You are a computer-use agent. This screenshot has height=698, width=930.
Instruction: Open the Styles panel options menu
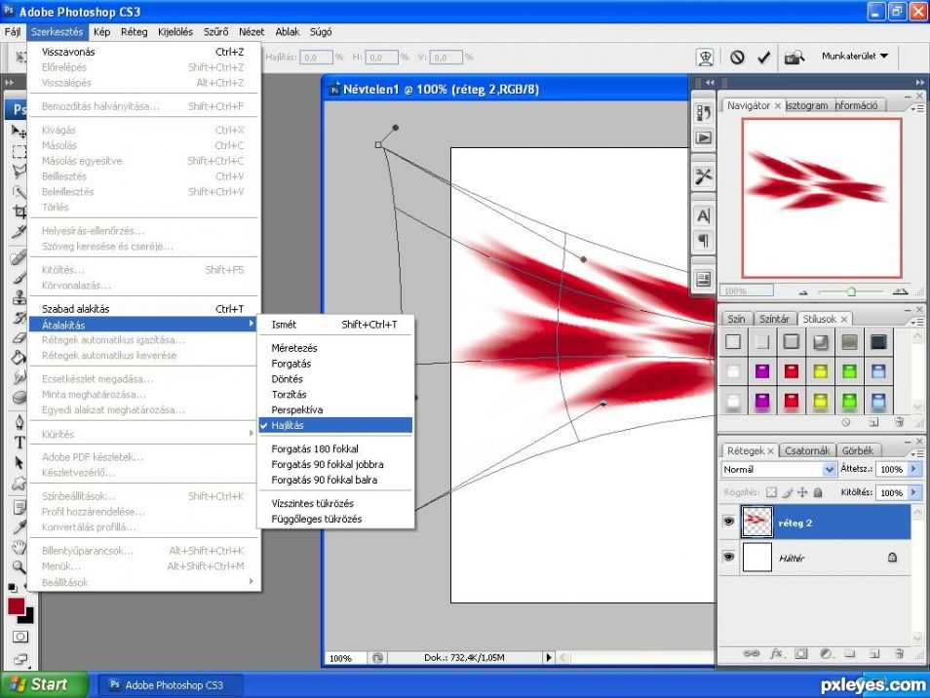(917, 322)
